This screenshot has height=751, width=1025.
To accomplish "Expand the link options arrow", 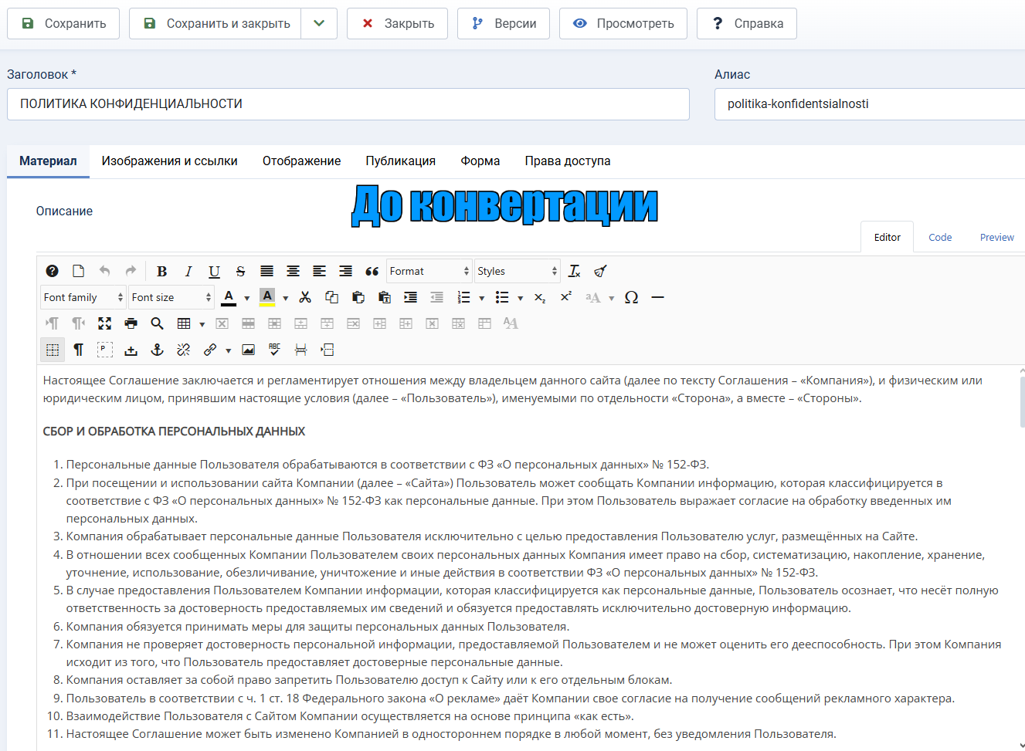I will point(229,350).
